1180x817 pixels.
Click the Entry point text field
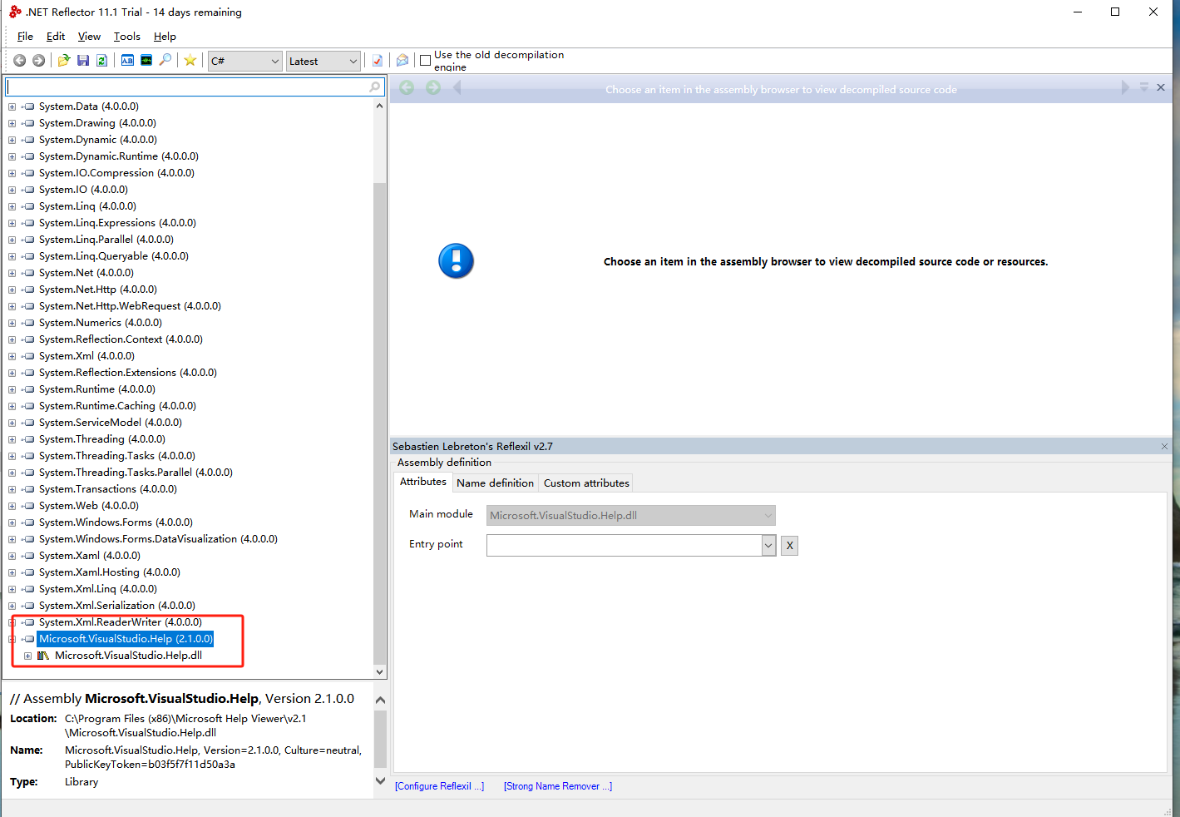pyautogui.click(x=624, y=546)
